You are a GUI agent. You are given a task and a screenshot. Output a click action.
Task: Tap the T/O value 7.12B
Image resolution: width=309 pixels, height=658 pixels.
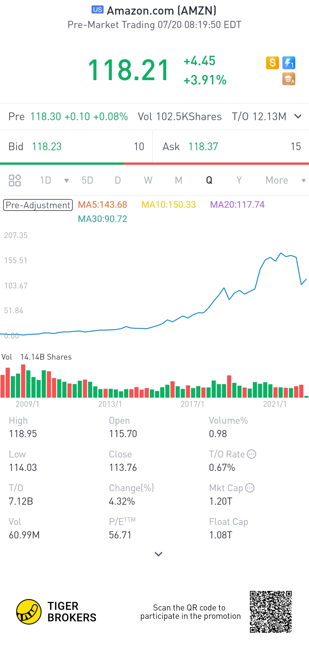coord(21,501)
